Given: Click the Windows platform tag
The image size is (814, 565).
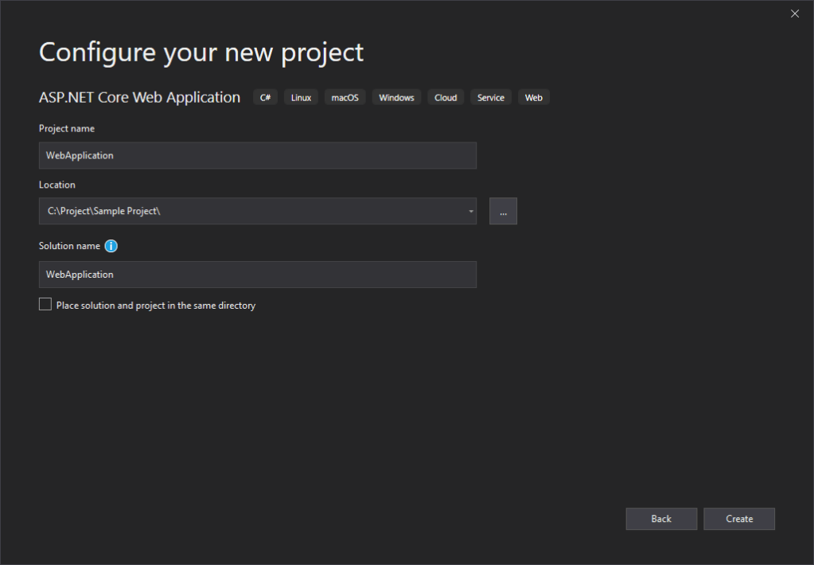Looking at the screenshot, I should tap(396, 98).
